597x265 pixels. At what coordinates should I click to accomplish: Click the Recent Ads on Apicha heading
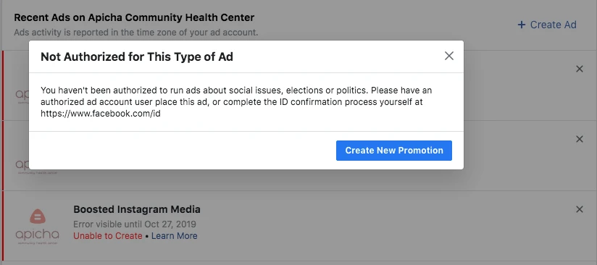click(134, 17)
